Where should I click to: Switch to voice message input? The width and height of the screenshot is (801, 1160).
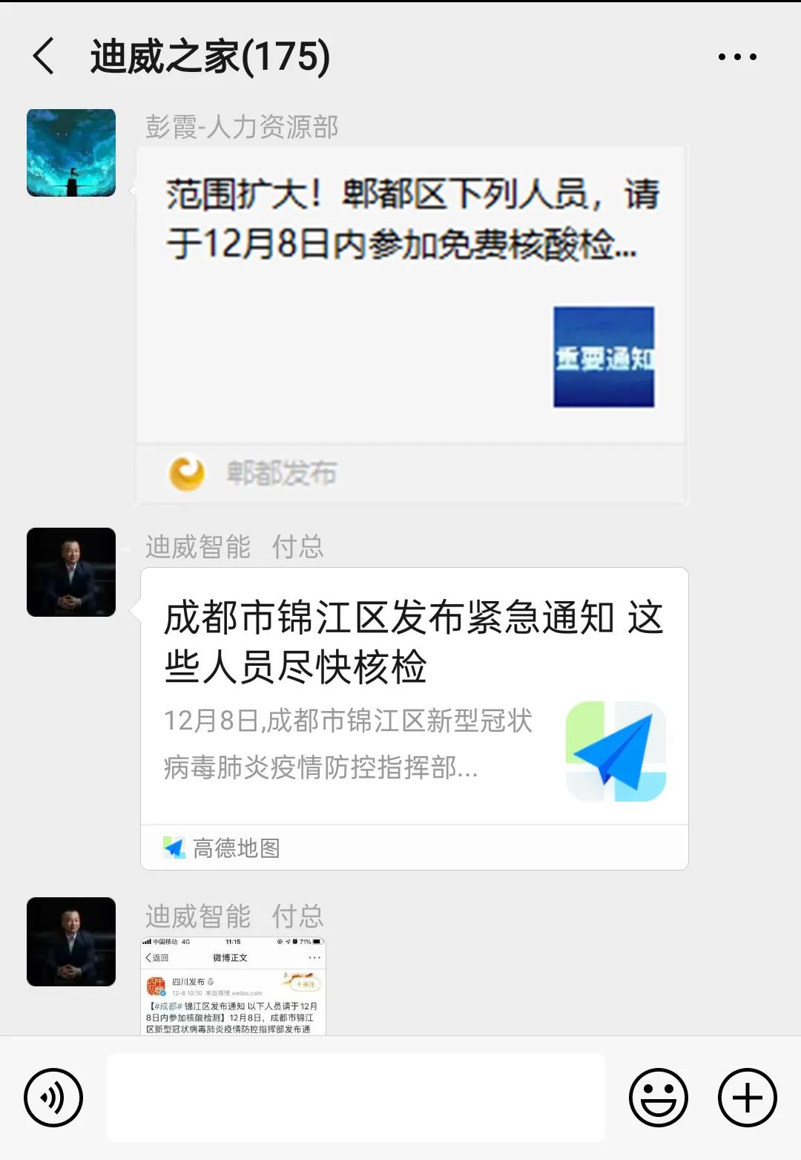[53, 1098]
